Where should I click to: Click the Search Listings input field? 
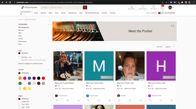(x=66, y=7)
